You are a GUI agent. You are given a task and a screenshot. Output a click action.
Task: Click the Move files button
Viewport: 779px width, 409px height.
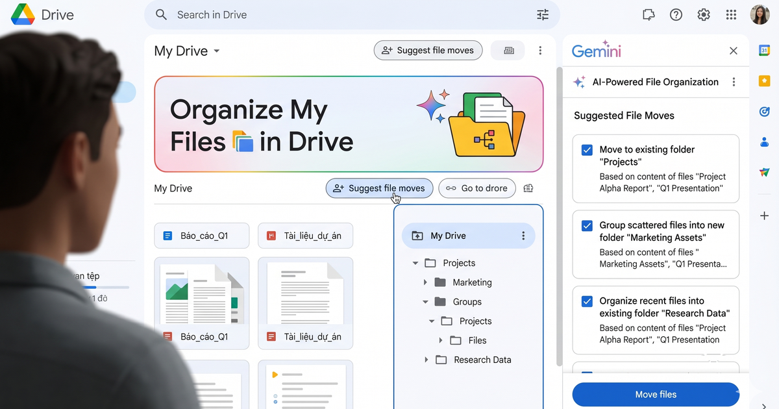click(656, 394)
